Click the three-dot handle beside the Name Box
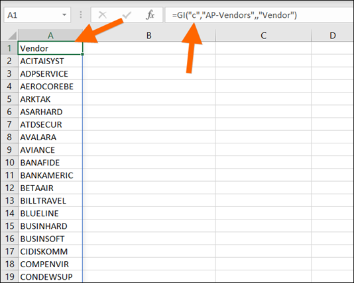This screenshot has width=354, height=283. pos(81,15)
